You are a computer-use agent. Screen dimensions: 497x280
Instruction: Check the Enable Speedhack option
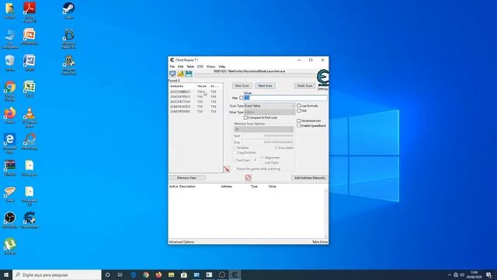click(298, 126)
